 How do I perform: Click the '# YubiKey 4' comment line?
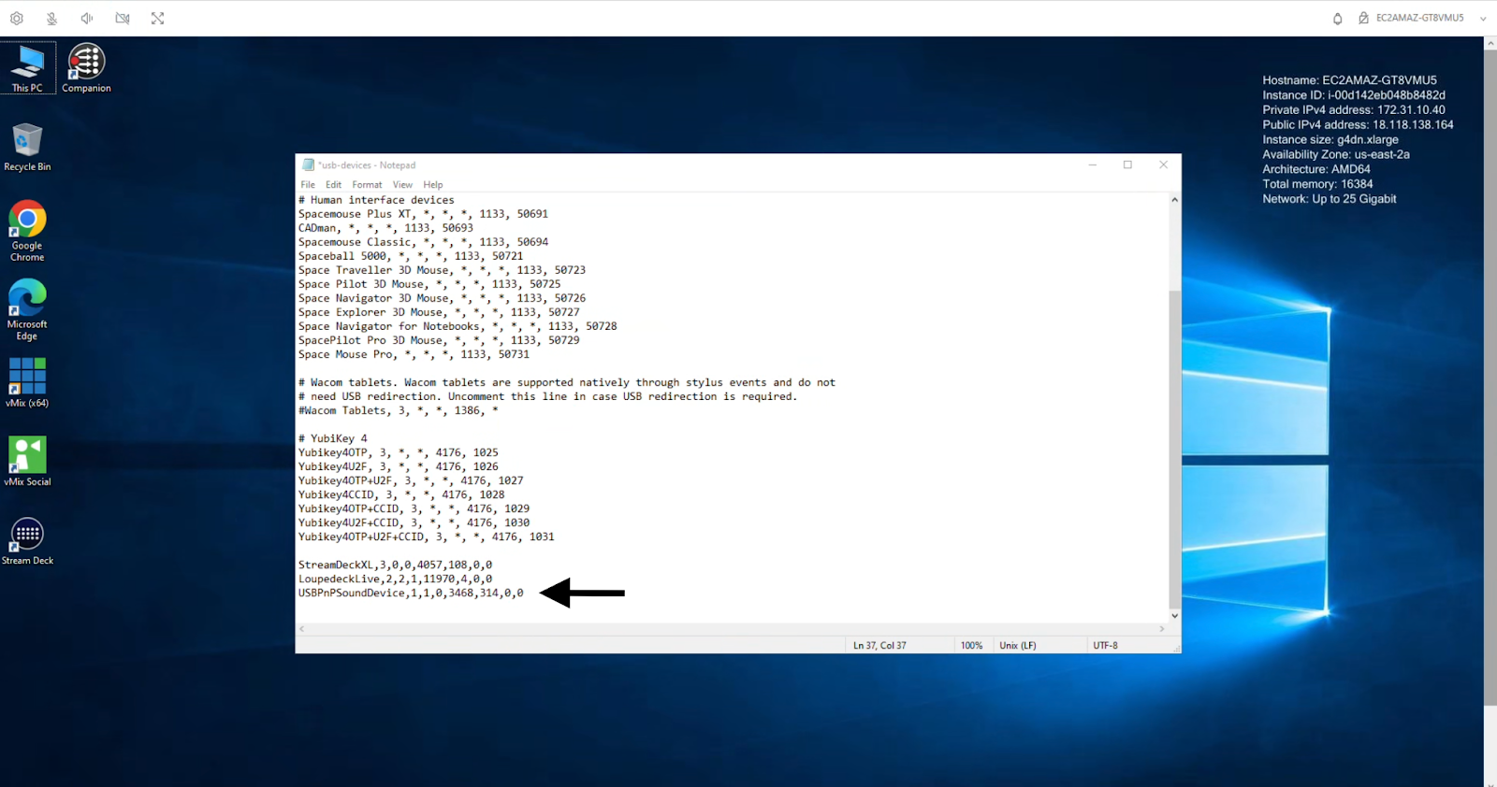[x=333, y=438]
